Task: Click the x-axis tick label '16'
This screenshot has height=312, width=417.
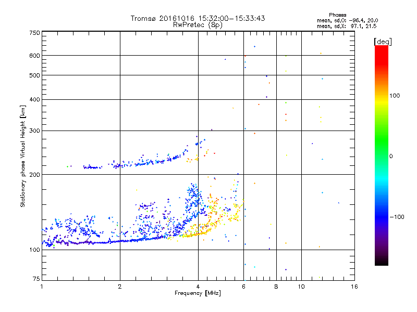Action: point(354,287)
